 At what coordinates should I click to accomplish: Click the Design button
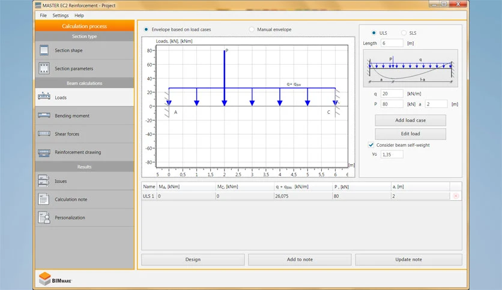pyautogui.click(x=193, y=259)
